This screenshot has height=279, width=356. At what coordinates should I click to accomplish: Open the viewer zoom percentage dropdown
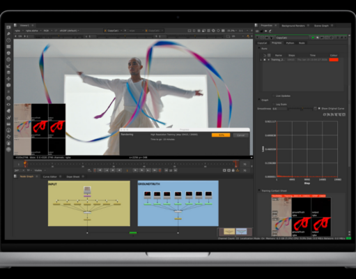pos(232,31)
